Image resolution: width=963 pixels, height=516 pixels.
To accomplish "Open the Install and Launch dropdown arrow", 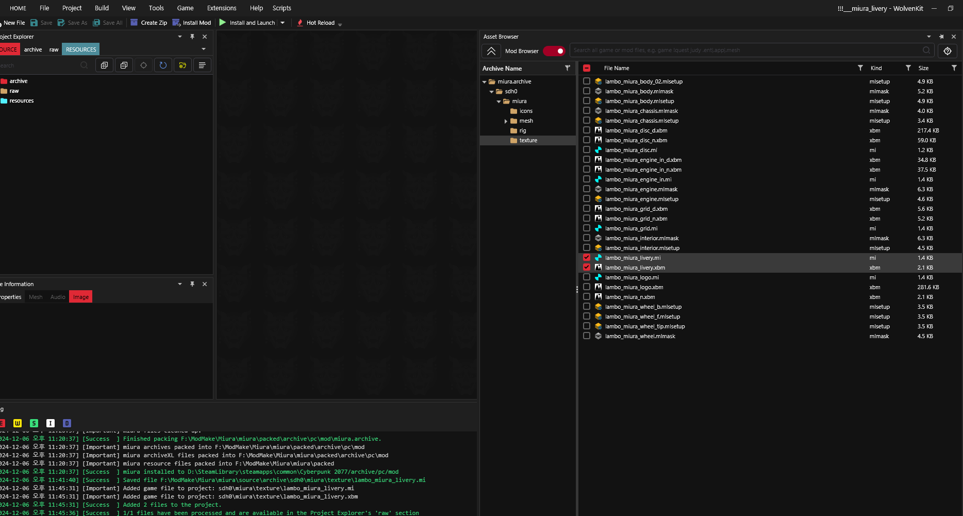I will (283, 23).
